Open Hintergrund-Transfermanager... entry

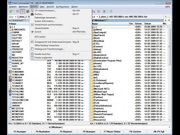pos(61,49)
